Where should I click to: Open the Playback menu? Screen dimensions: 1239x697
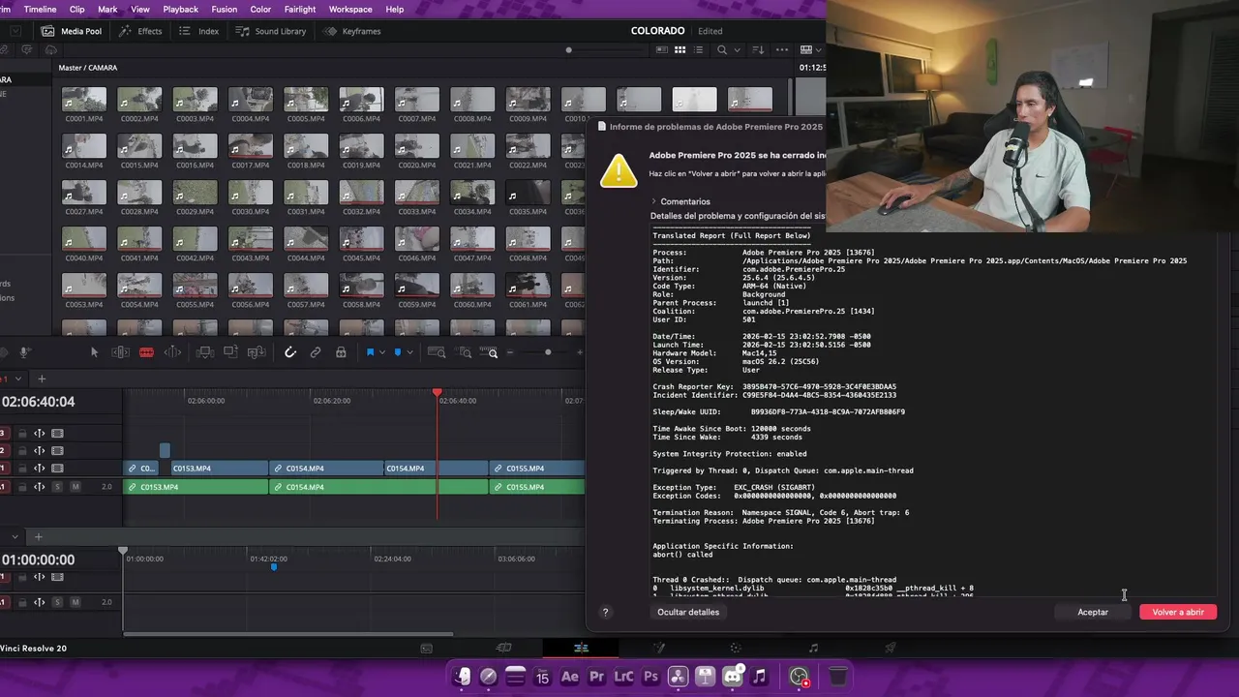pyautogui.click(x=180, y=9)
